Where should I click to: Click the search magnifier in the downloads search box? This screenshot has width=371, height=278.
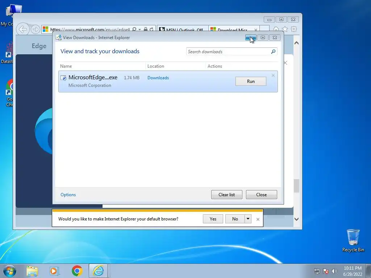point(273,51)
